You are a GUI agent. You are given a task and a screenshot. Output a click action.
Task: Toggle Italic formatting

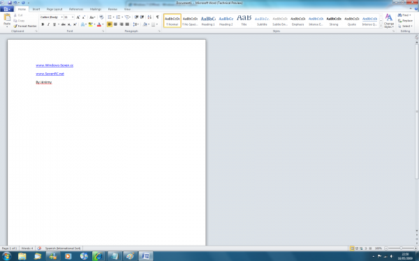pyautogui.click(x=48, y=24)
